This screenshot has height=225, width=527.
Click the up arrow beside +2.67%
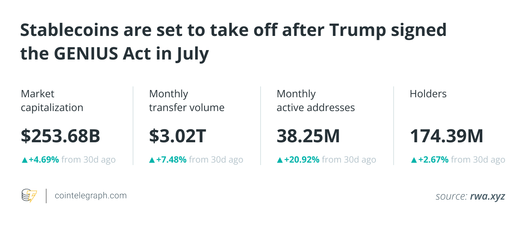pos(414,160)
